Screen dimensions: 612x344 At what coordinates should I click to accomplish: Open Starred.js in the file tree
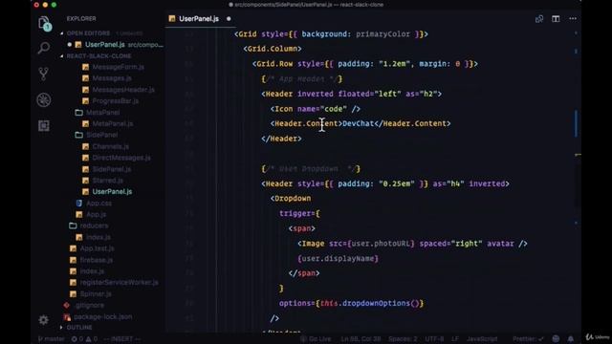pos(108,181)
